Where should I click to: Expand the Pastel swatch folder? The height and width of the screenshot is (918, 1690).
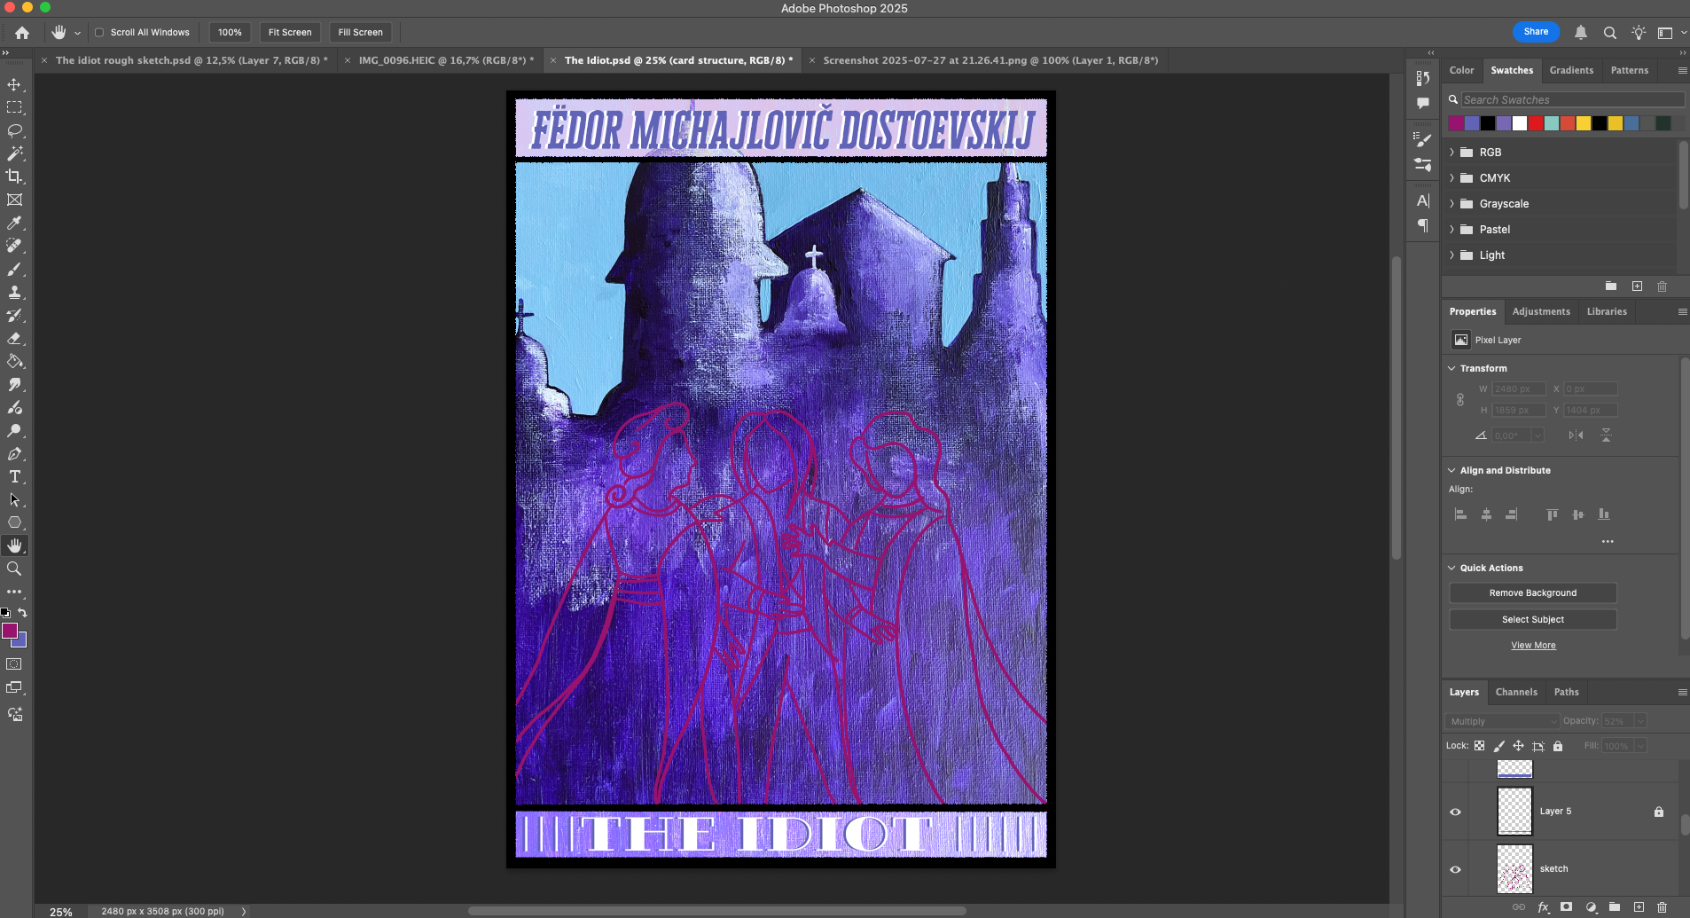coord(1451,230)
